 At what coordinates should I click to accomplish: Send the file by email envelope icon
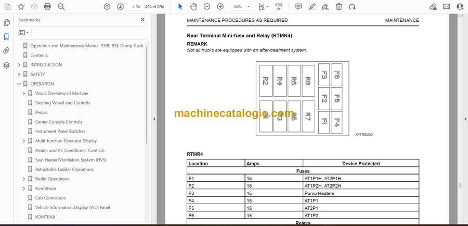pyautogui.click(x=447, y=7)
